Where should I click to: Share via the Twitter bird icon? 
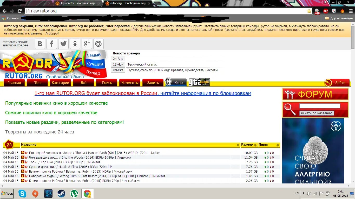coord(63,44)
